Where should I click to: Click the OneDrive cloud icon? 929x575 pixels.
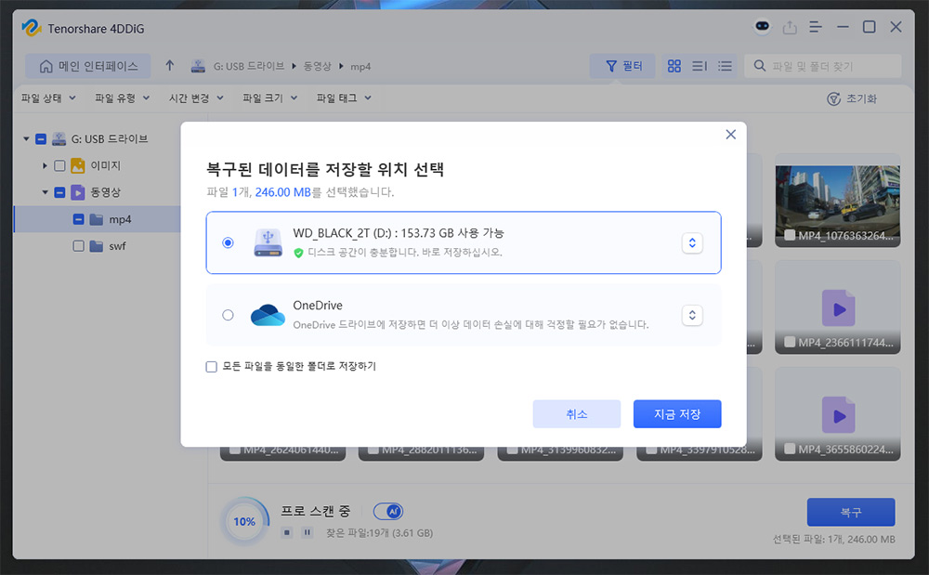pos(268,315)
